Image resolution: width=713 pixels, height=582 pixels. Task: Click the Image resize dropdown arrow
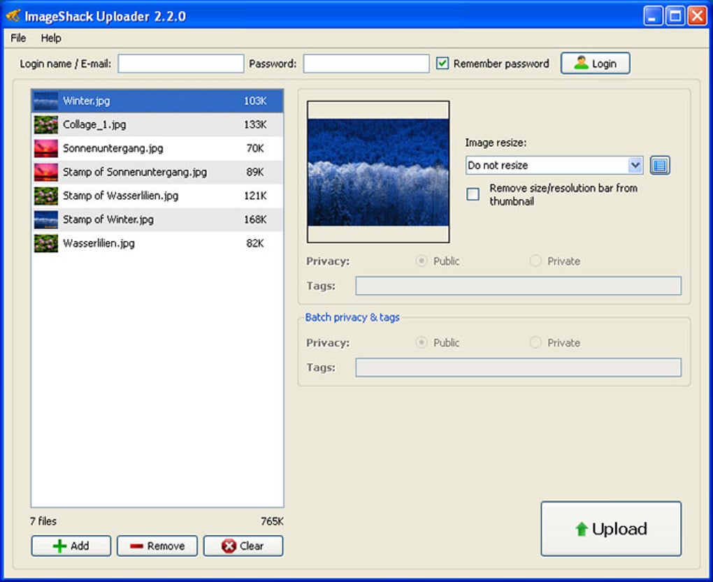pyautogui.click(x=635, y=165)
